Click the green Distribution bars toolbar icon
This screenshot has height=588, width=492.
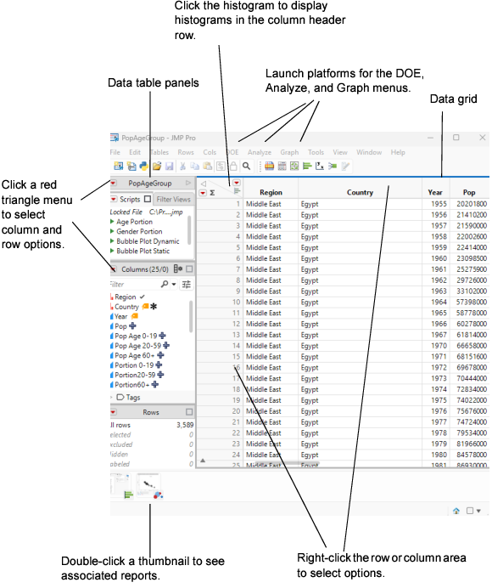[307, 167]
